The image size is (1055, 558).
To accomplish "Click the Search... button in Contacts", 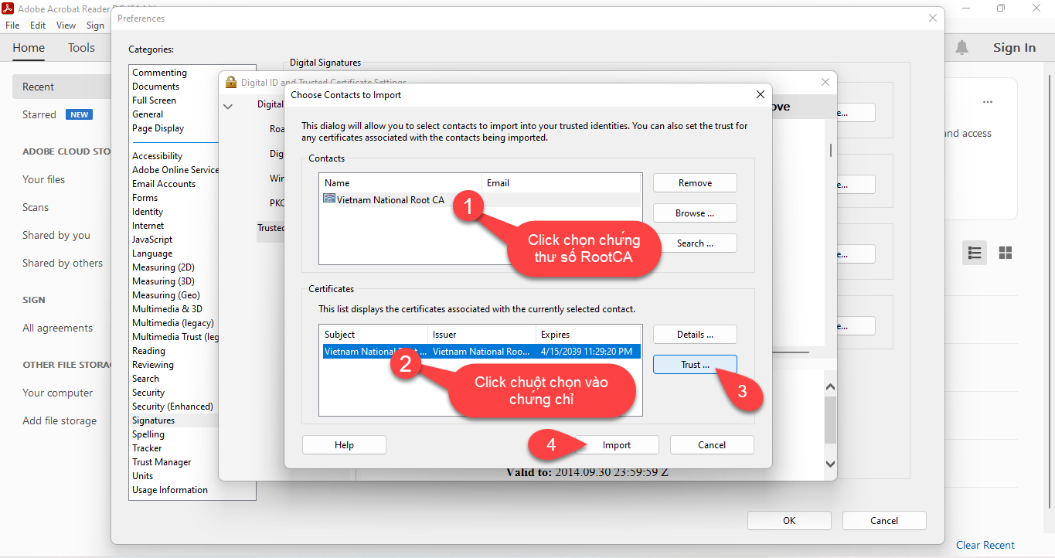I will pos(695,243).
